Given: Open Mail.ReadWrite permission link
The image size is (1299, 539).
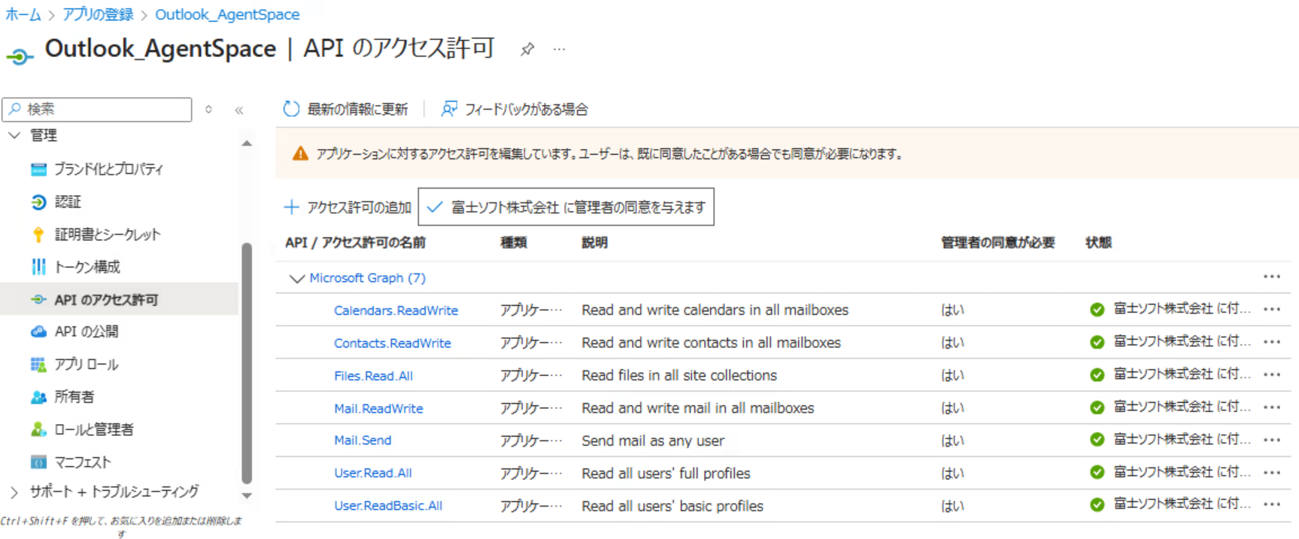Looking at the screenshot, I should [x=378, y=408].
